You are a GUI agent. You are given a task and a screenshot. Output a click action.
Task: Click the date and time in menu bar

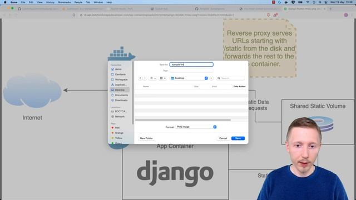342,2
